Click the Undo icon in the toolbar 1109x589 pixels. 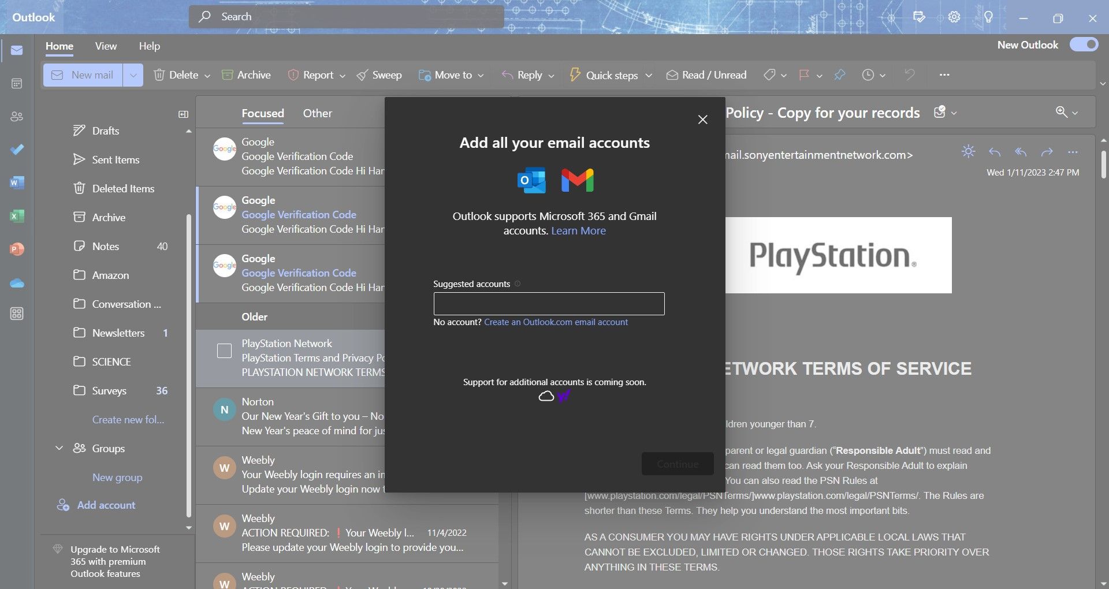pos(909,74)
